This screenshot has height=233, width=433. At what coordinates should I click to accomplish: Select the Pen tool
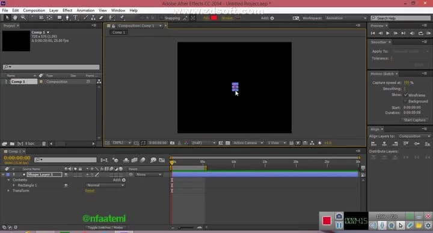point(67,17)
